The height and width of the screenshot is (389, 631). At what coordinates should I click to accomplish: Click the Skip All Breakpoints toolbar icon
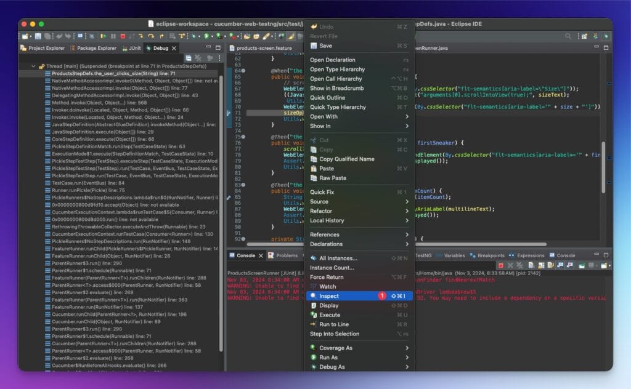[x=92, y=36]
